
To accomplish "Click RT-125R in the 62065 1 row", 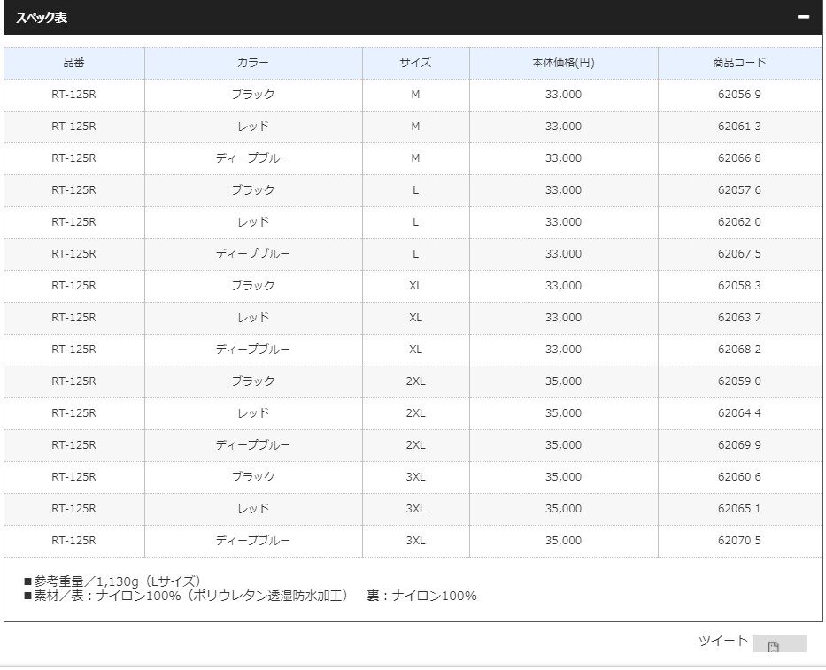I will pyautogui.click(x=74, y=509).
